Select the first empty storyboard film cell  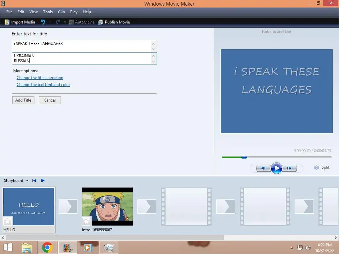pyautogui.click(x=186, y=206)
